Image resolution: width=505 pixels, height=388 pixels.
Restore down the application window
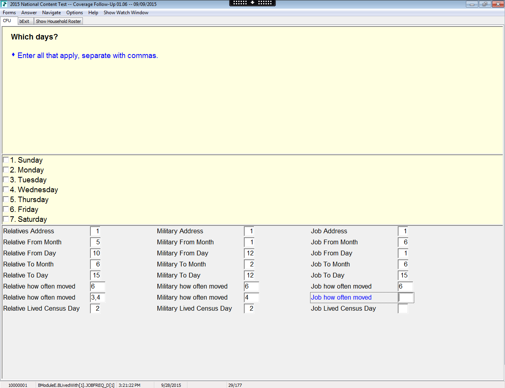(484, 4)
